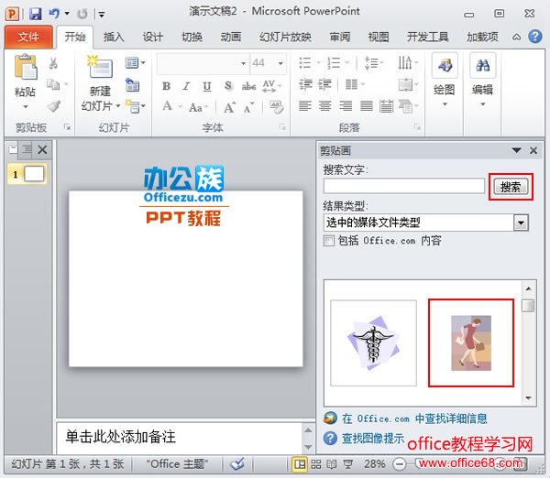Switch to the Transitions tab
The width and height of the screenshot is (550, 478).
click(x=192, y=37)
